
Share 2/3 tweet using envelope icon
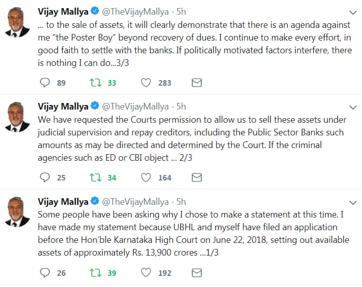point(196,177)
